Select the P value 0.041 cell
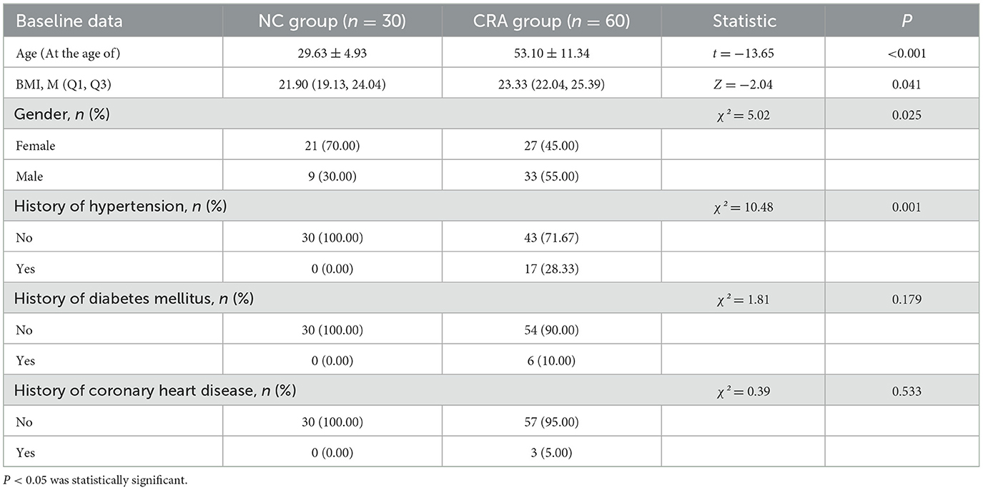Screen dimensions: 983x490 pos(903,82)
